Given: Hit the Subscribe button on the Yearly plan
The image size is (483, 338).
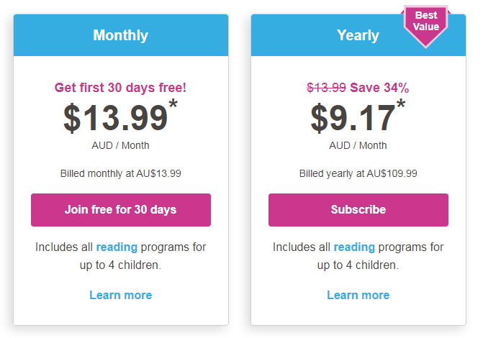Looking at the screenshot, I should coord(358,210).
